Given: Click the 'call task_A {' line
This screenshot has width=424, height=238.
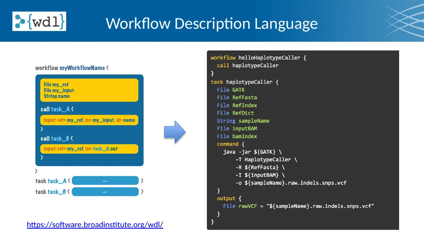Looking at the screenshot, I should tap(57, 109).
